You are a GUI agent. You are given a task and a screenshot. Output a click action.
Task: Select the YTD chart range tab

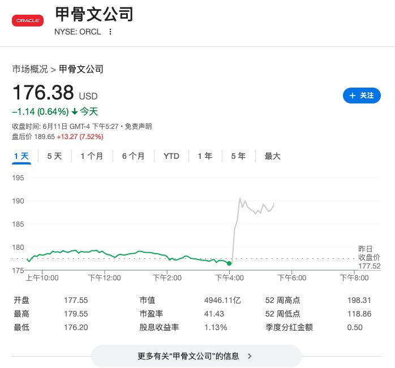pyautogui.click(x=171, y=156)
